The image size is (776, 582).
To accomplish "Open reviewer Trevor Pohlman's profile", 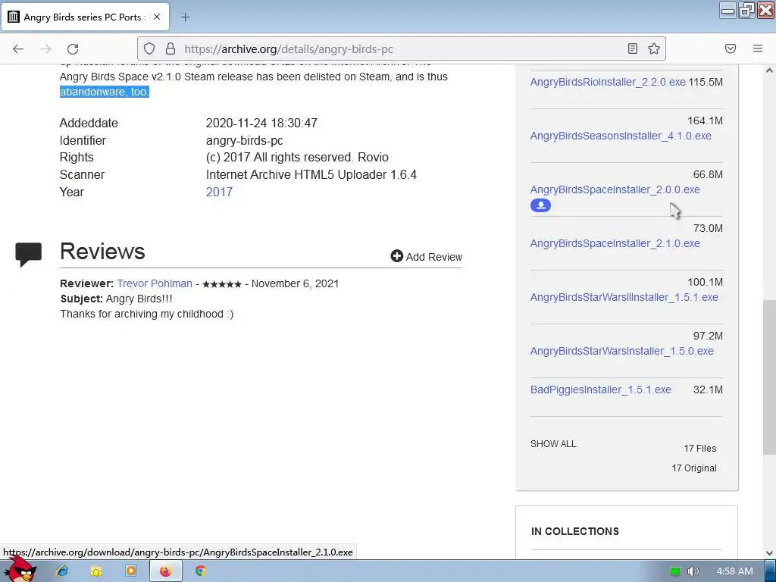I will [155, 283].
